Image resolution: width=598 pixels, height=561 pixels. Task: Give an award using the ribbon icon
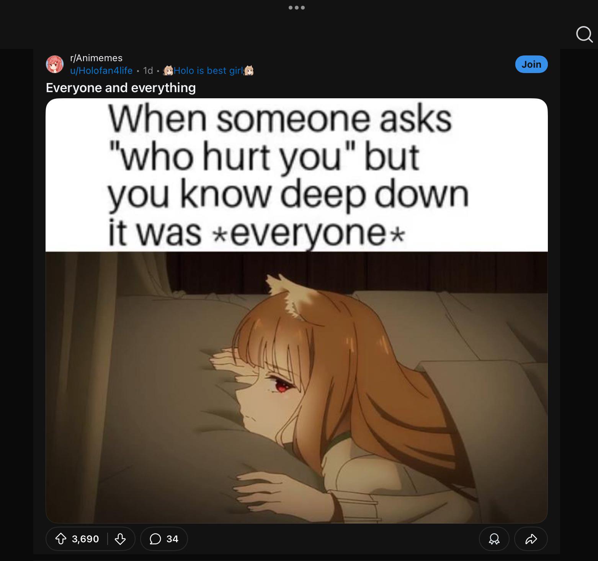click(x=494, y=539)
